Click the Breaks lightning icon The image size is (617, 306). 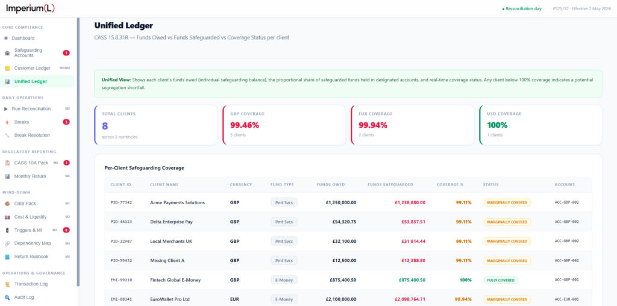point(7,122)
